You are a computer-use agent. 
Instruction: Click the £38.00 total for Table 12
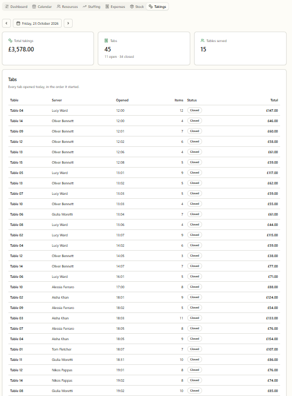(x=273, y=256)
